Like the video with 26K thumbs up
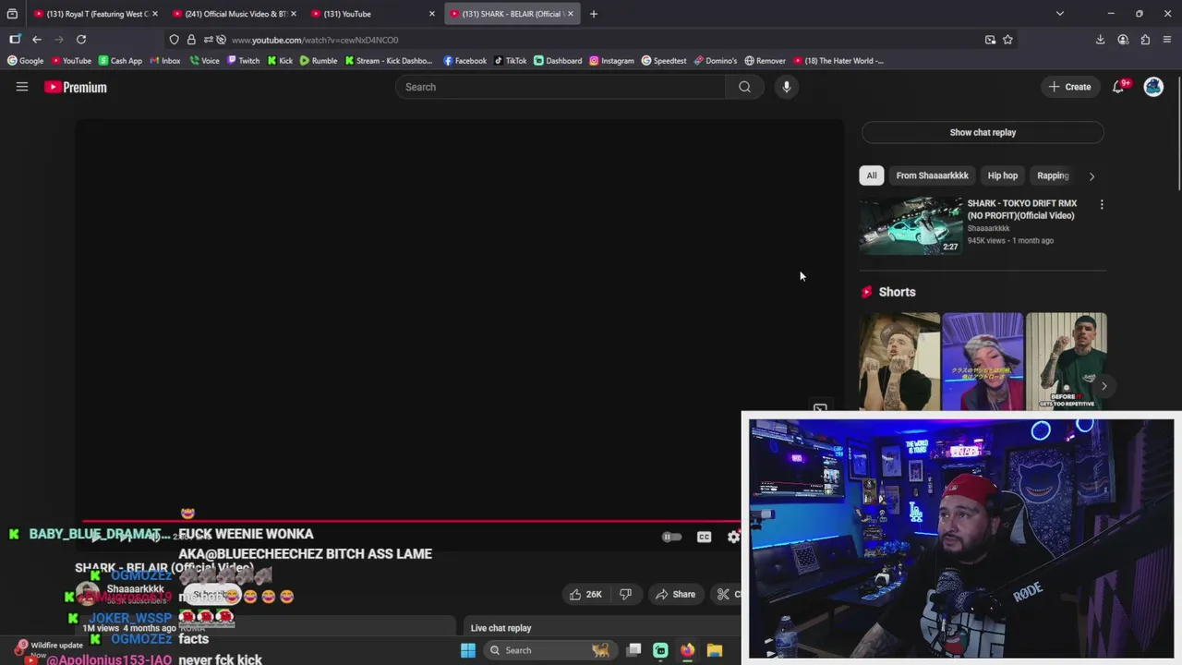 pyautogui.click(x=585, y=594)
